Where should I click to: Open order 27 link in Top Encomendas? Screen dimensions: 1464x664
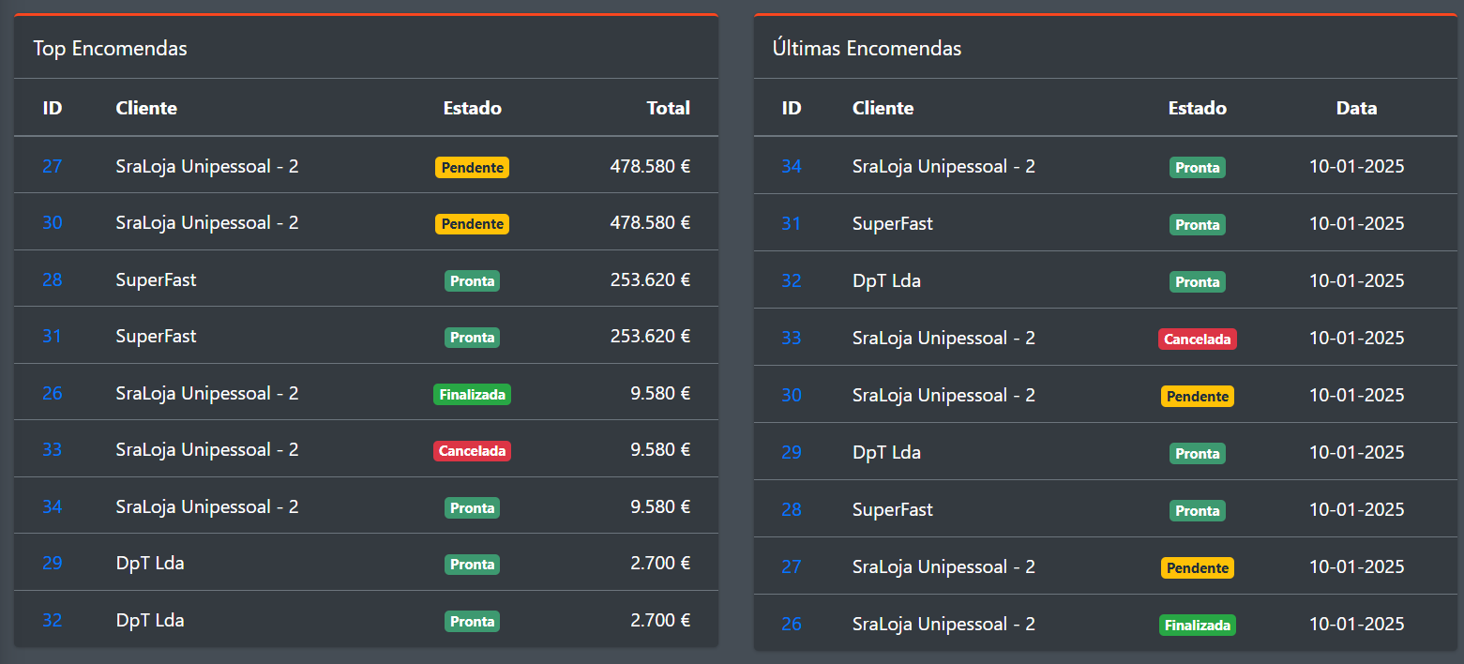(x=52, y=166)
